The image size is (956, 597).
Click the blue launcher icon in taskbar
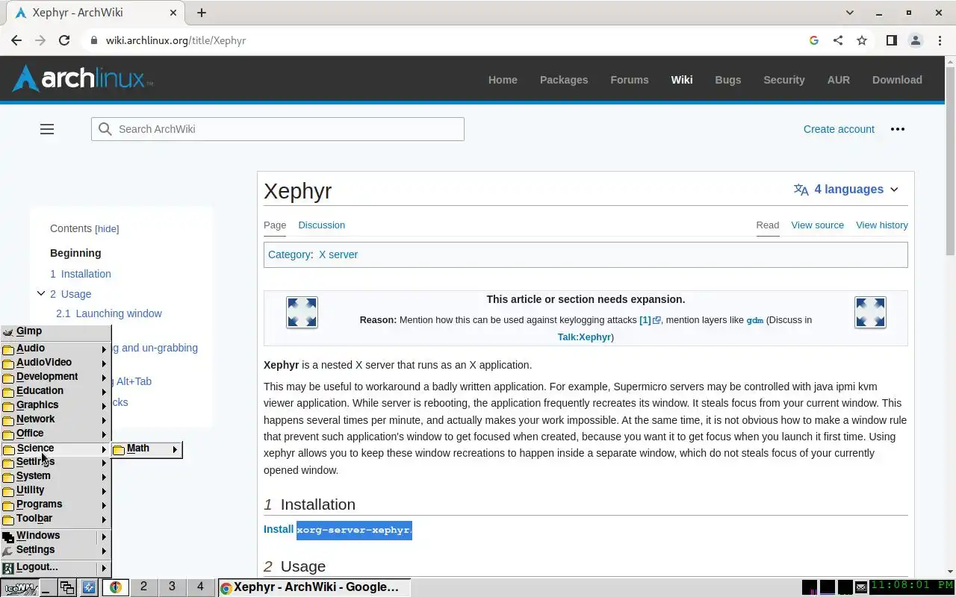click(88, 588)
